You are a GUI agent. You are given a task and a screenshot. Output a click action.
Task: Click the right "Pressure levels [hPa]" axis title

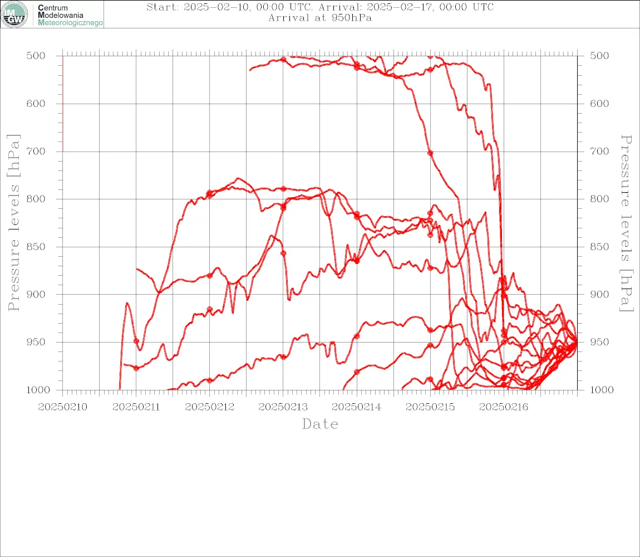pyautogui.click(x=626, y=223)
